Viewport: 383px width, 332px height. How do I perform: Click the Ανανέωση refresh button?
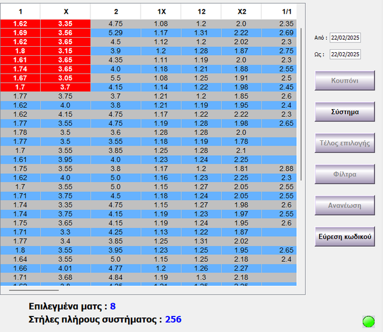[345, 206]
